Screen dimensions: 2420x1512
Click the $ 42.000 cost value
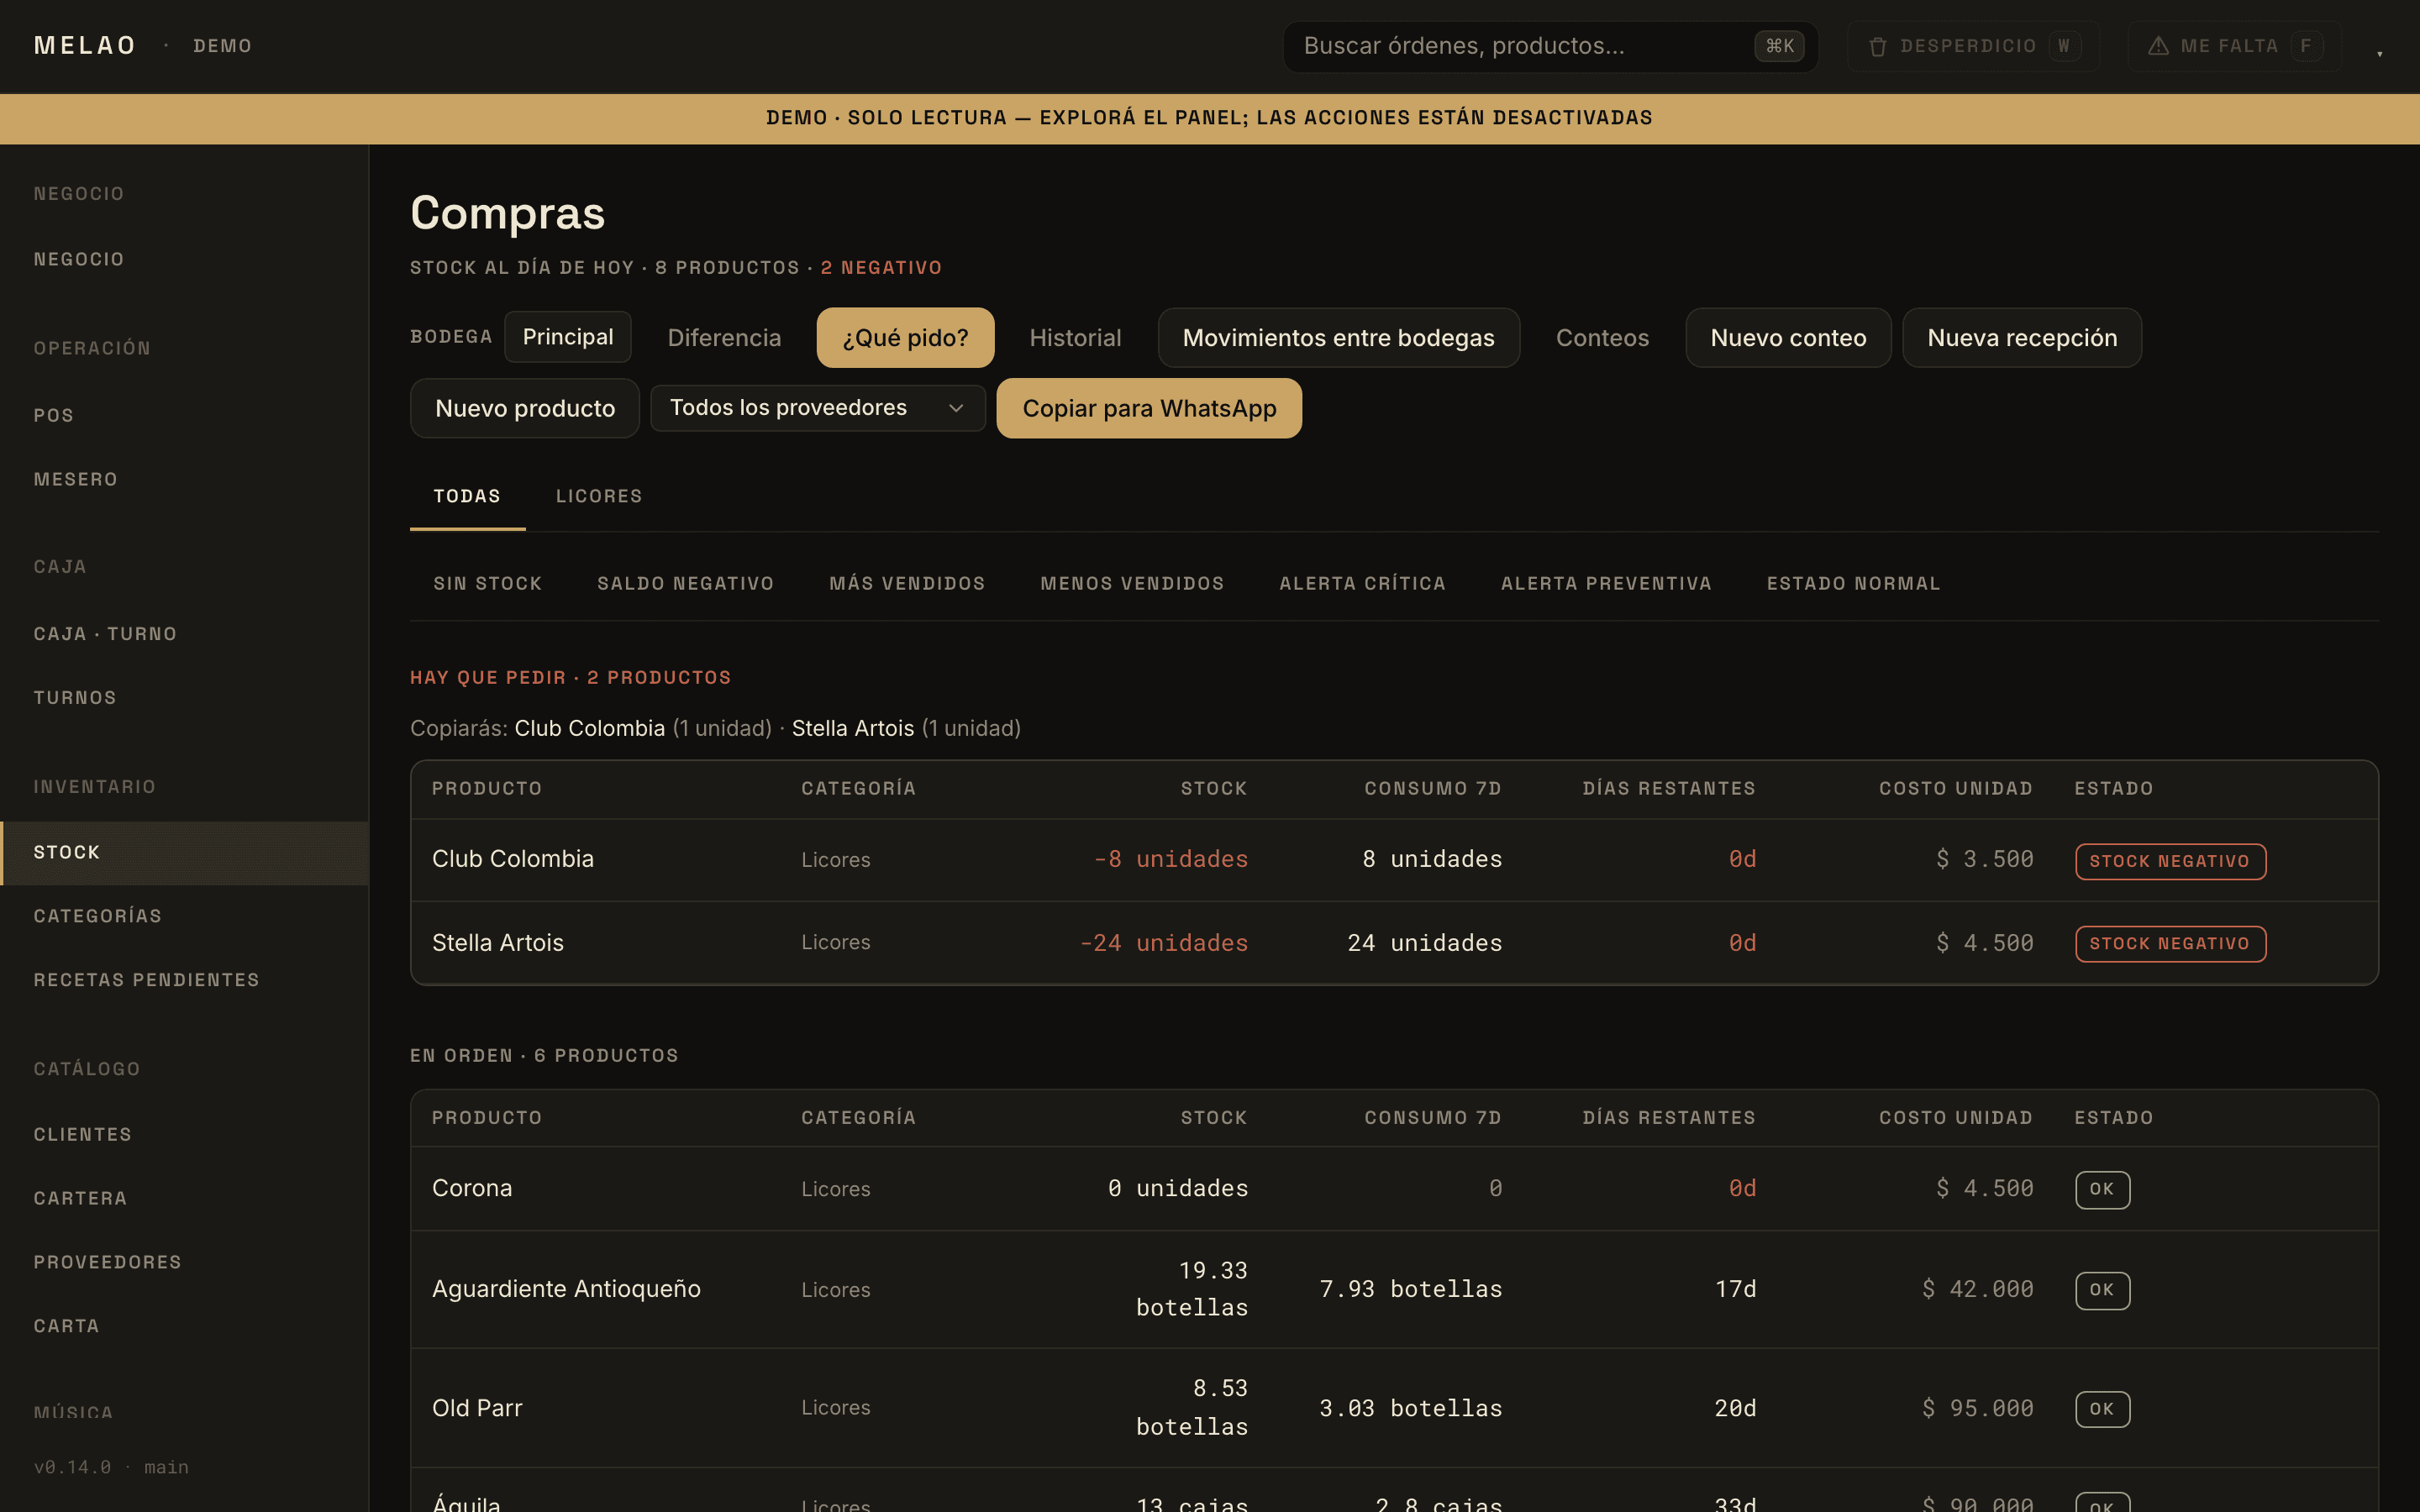(x=1977, y=1289)
